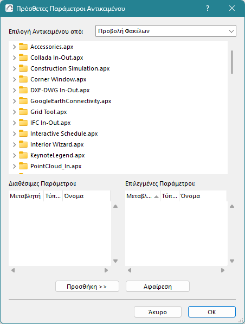Cancel with the Άκυρο button
The height and width of the screenshot is (324, 245).
tap(158, 312)
